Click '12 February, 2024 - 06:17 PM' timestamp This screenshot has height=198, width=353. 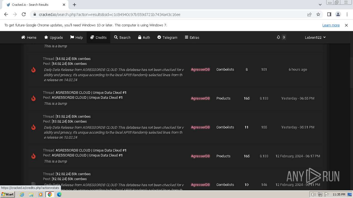[x=298, y=156]
